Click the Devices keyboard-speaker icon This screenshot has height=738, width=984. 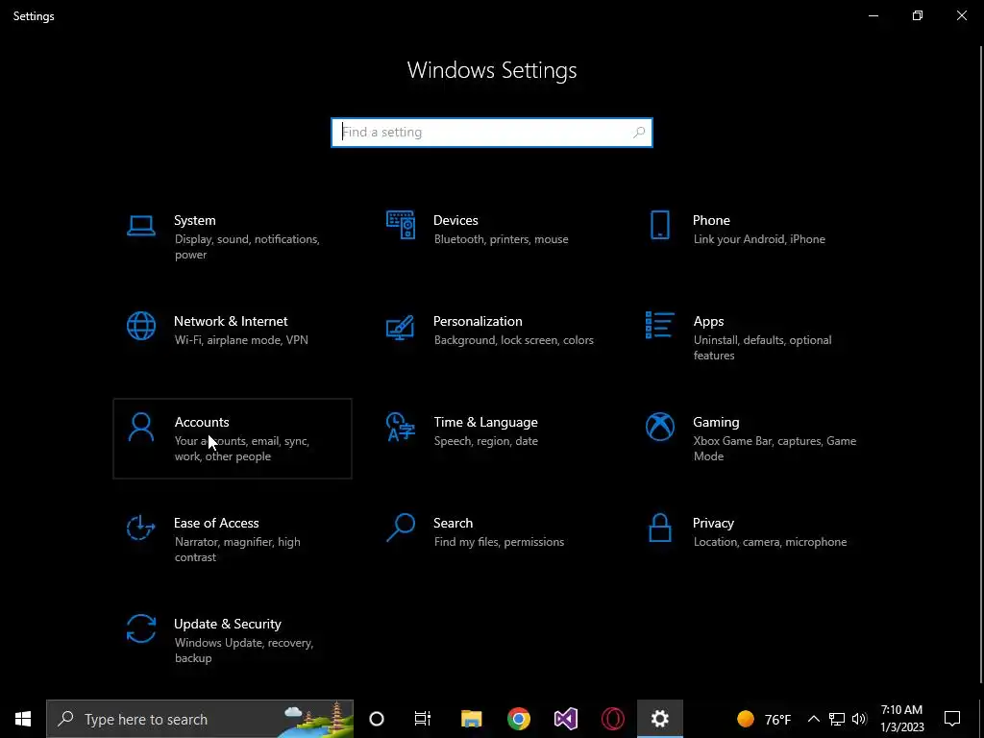pyautogui.click(x=401, y=225)
